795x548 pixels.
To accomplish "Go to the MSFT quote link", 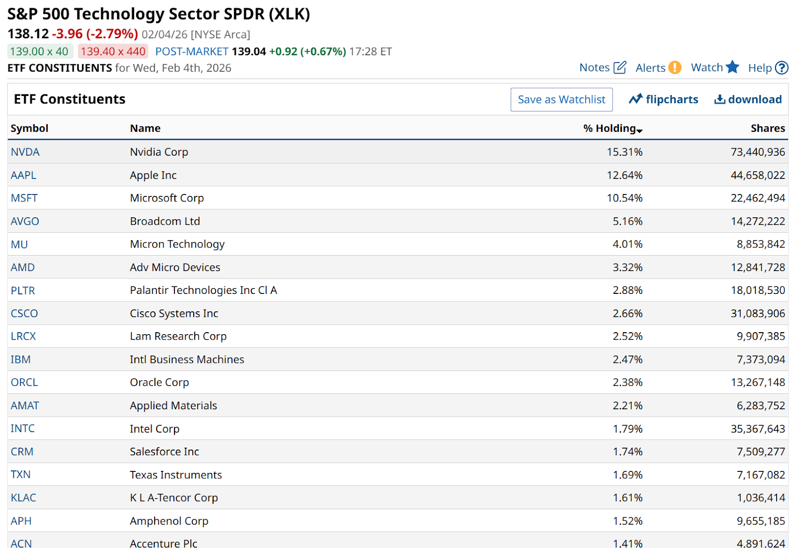I will [24, 198].
